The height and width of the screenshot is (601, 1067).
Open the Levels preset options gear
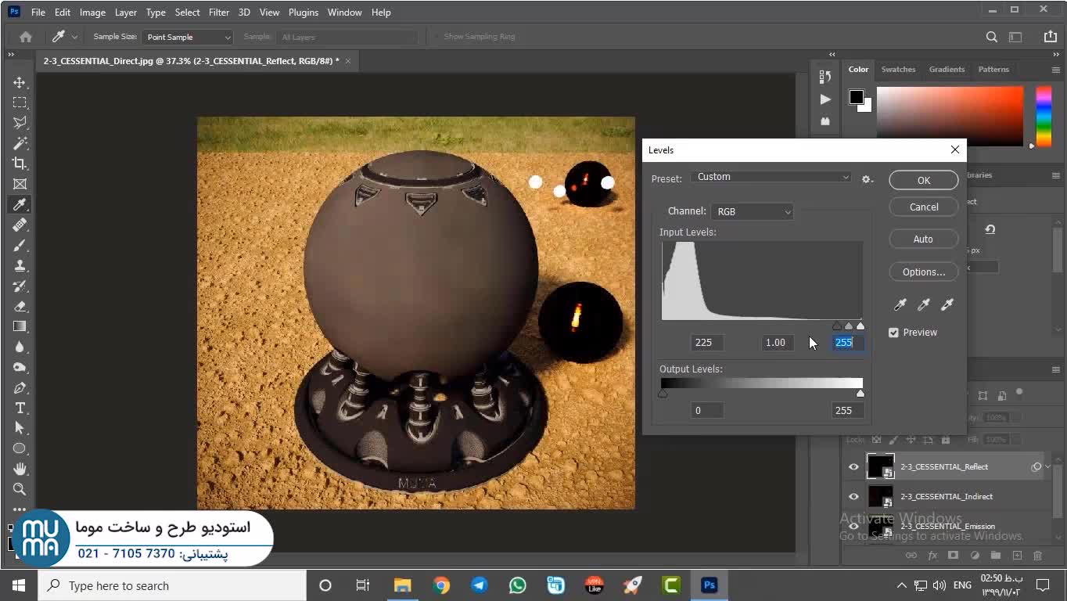pyautogui.click(x=867, y=179)
